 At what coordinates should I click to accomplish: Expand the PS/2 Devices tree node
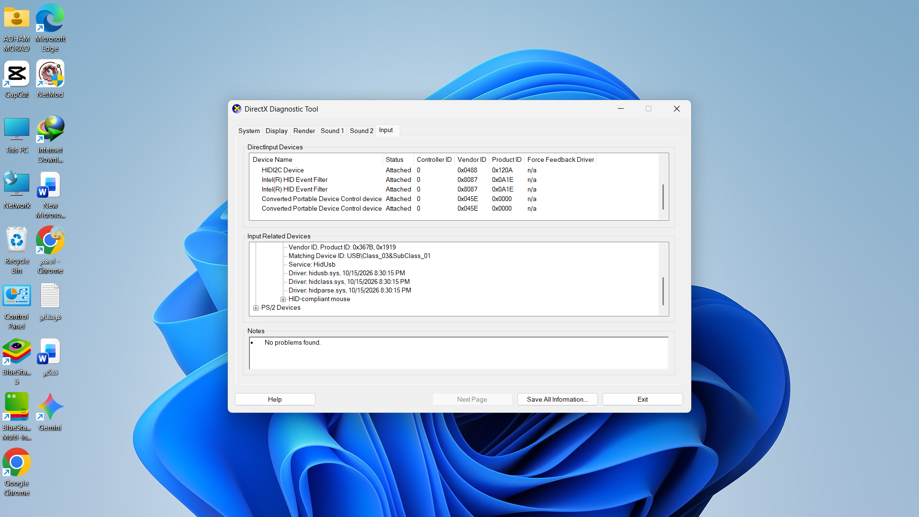[256, 308]
